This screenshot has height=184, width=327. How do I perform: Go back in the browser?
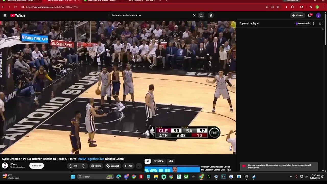pos(3,7)
